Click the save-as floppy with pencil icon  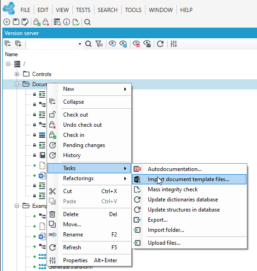pos(25,22)
